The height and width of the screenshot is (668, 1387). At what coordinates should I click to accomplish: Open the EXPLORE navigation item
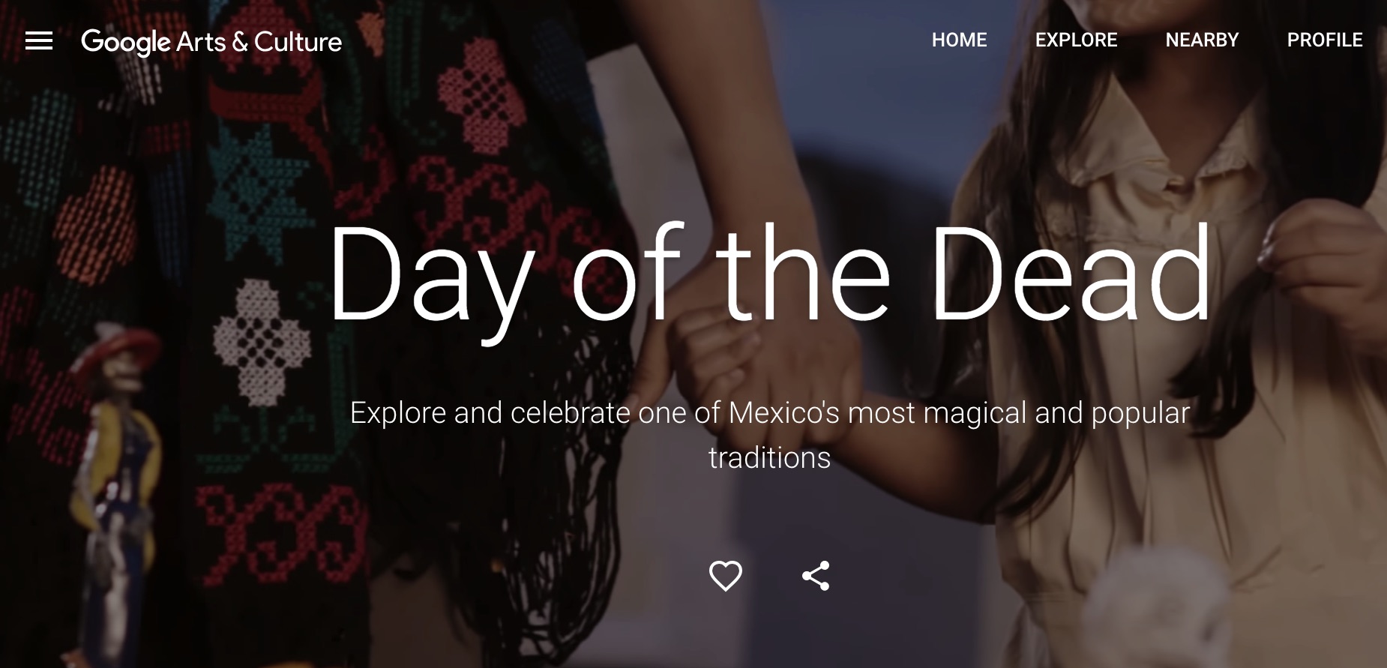coord(1076,40)
